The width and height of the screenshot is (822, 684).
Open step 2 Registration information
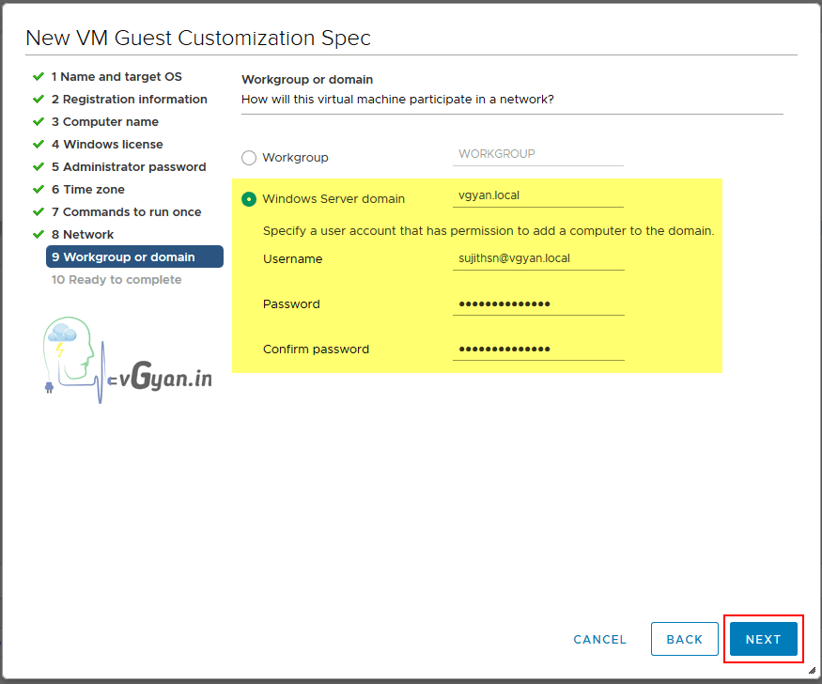pyautogui.click(x=129, y=100)
